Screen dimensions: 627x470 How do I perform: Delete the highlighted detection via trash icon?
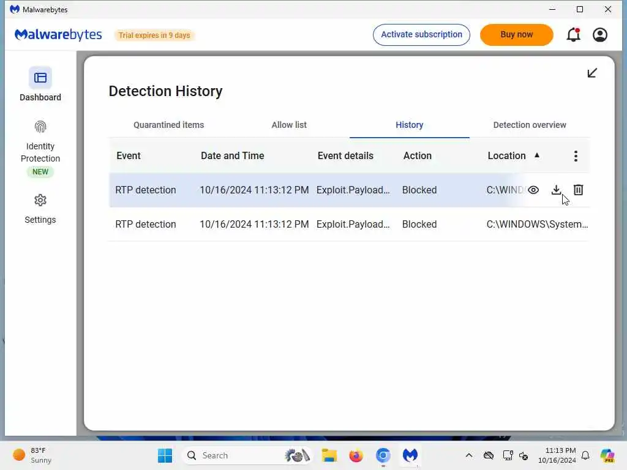pyautogui.click(x=578, y=190)
